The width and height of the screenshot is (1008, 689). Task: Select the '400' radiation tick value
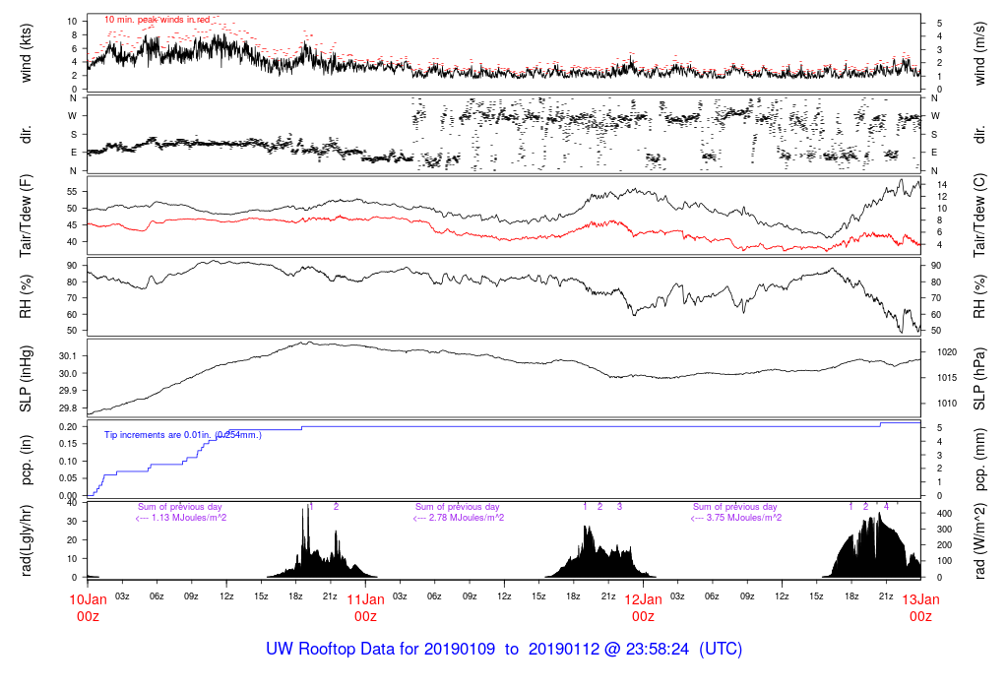(944, 514)
